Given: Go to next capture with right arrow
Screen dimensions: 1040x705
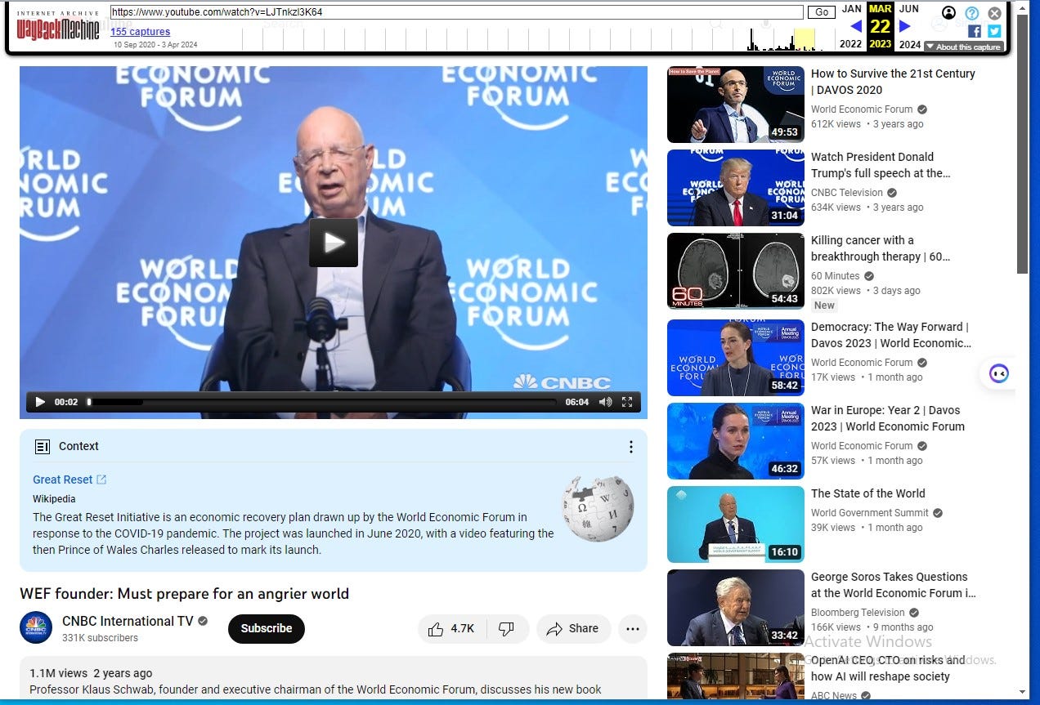Looking at the screenshot, I should click(x=904, y=26).
